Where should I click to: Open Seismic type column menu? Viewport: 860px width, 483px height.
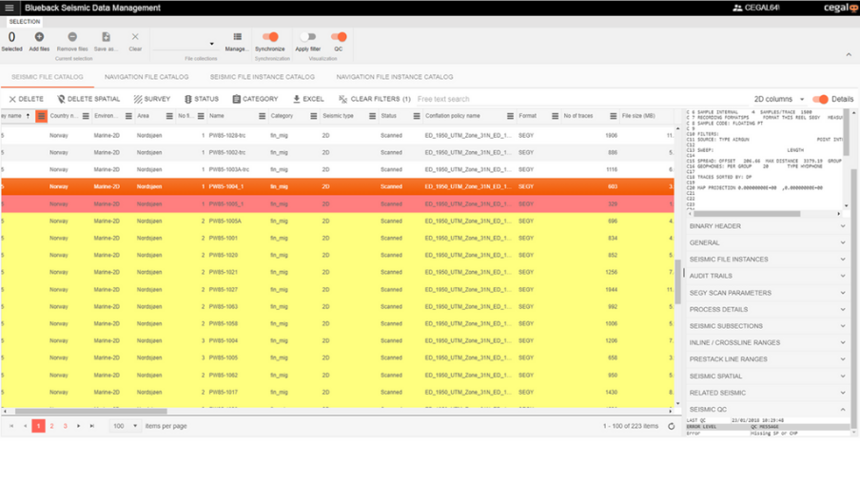coord(372,116)
